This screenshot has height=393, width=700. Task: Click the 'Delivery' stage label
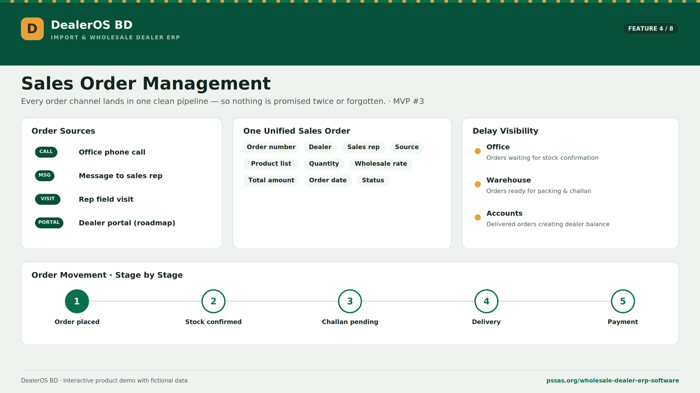(x=486, y=322)
